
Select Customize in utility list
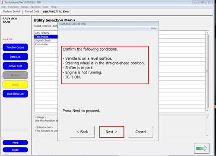click(46, 44)
